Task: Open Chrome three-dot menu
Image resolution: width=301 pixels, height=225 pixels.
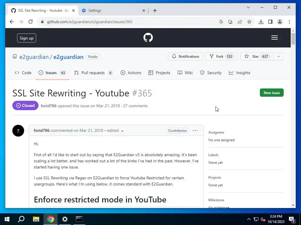Action: [x=289, y=22]
